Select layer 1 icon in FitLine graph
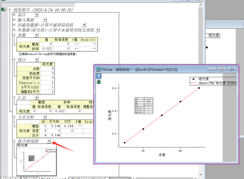Image resolution: width=244 pixels, height=179 pixels. click(99, 76)
